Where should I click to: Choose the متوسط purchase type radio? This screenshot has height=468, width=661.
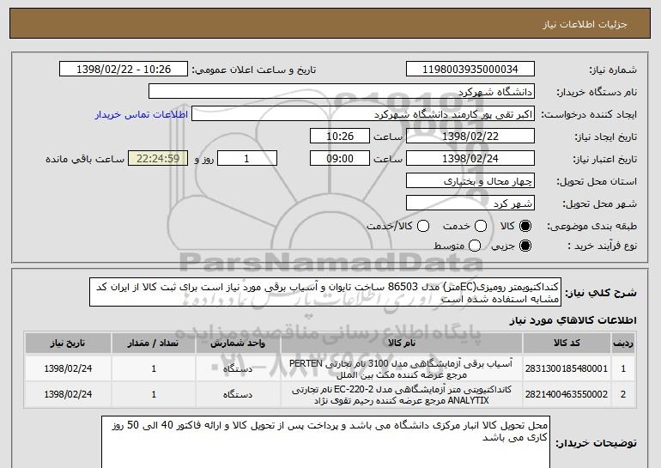pos(475,246)
